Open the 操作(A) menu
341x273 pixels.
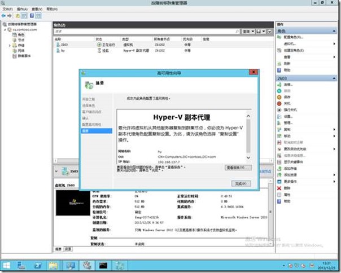22,9
